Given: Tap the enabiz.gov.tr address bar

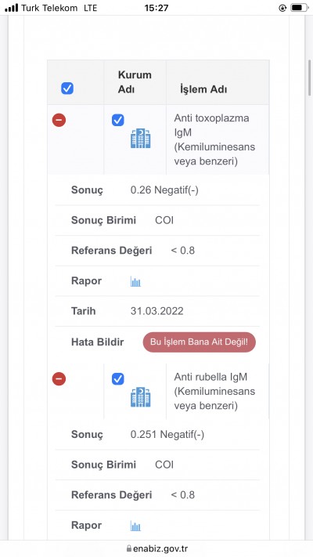Looking at the screenshot, I should click(156, 548).
